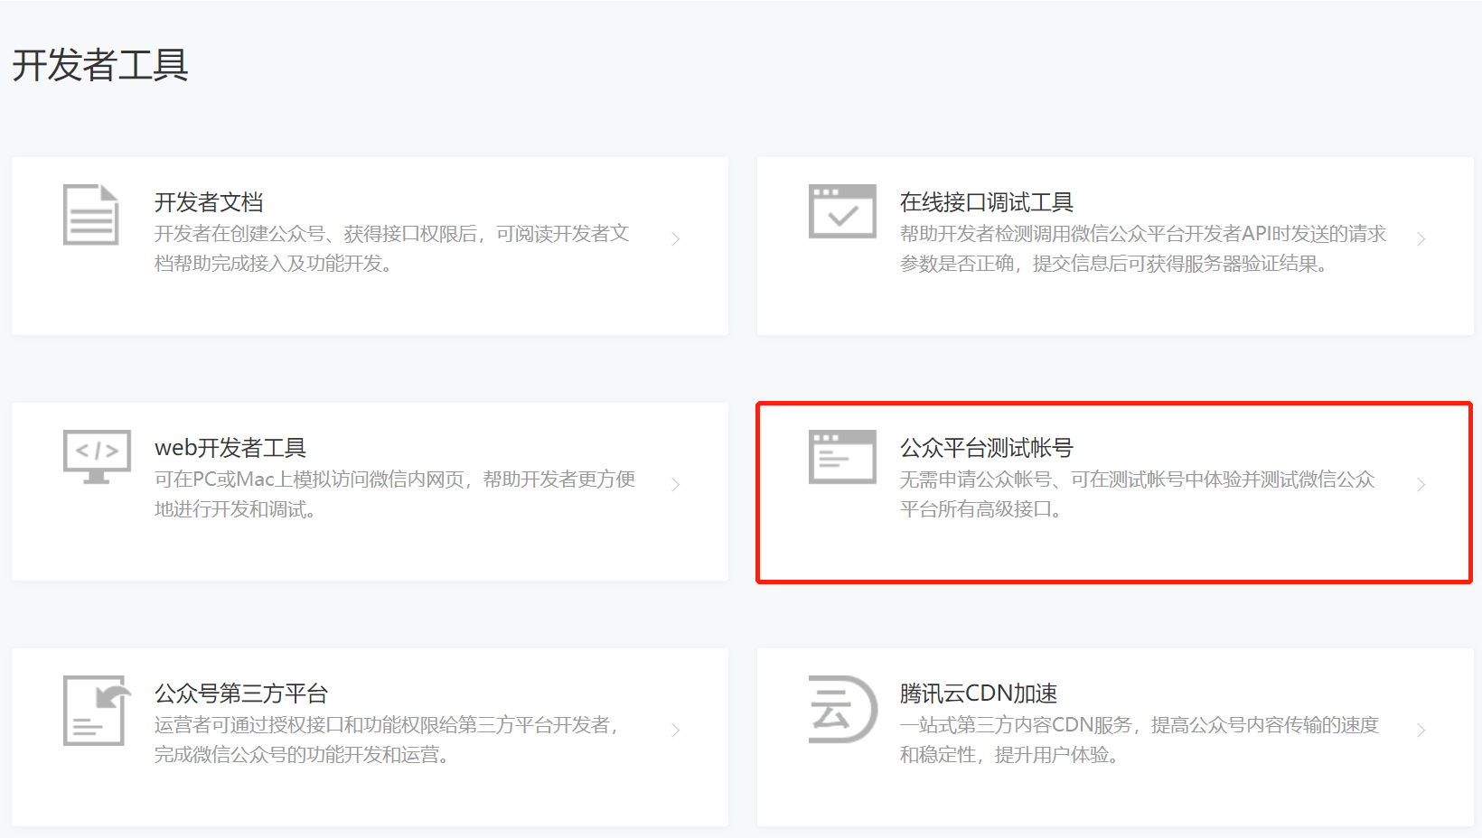Click the 公众号第三方平台 share document icon
Viewport: 1482px width, 838px height.
tap(97, 711)
